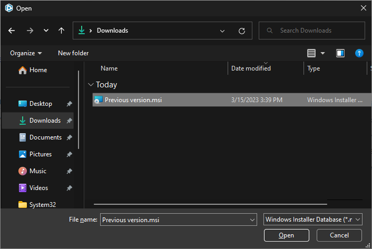Click the Search Downloads field

[312, 31]
